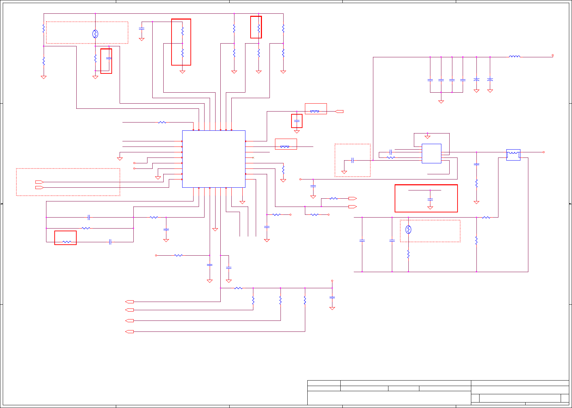Click the red-boxed capacitor in the upper-left circuit
This screenshot has height=408, width=572.
point(106,61)
